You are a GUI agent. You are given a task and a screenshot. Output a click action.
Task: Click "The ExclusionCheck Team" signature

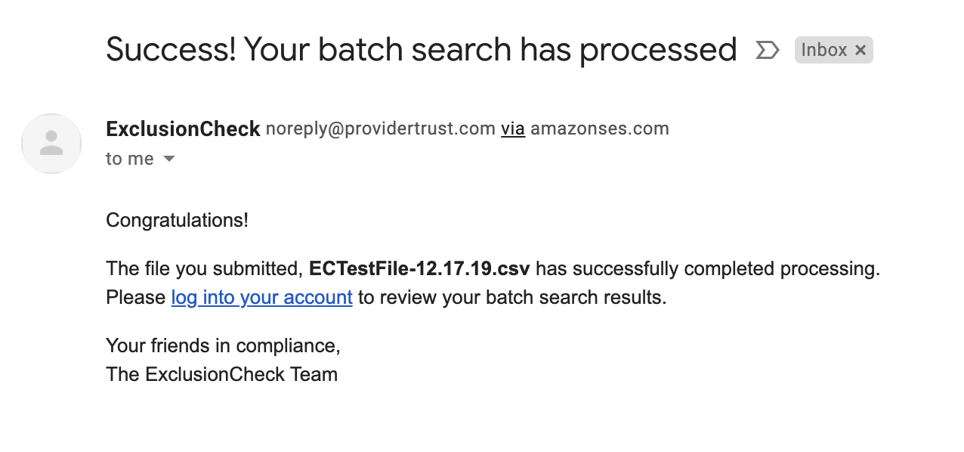(x=221, y=374)
